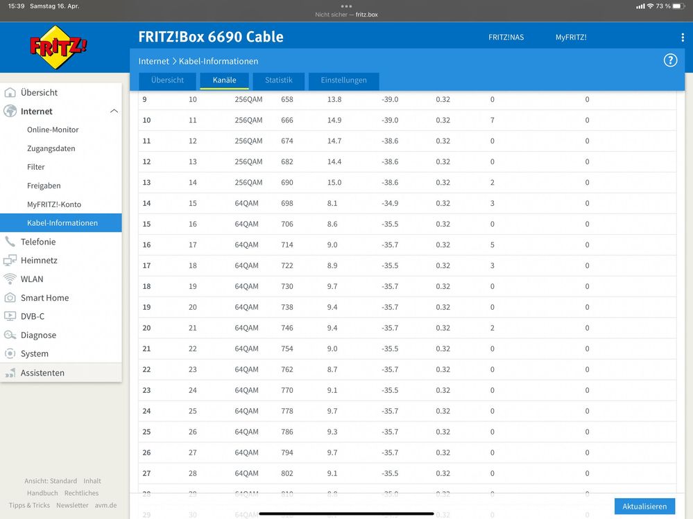Open the Statistik tab
Screen dimensions: 693x519
coord(279,81)
